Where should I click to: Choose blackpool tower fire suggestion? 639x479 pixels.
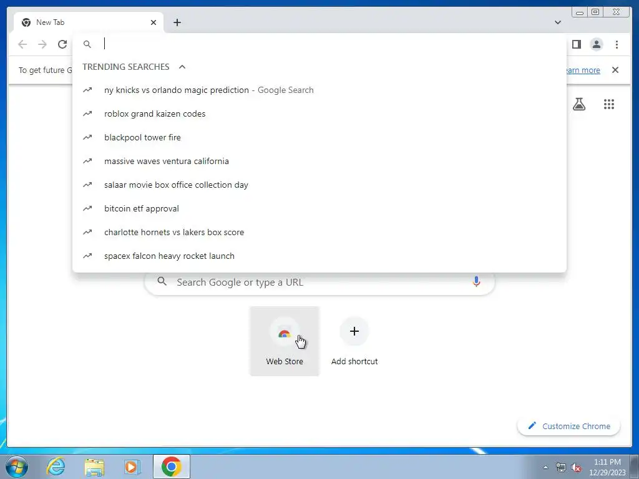coord(319,137)
